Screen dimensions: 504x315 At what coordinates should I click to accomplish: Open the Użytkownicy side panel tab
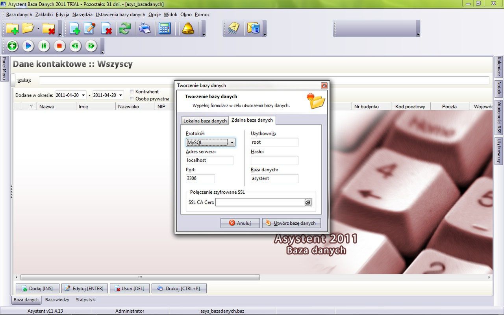tap(499, 151)
